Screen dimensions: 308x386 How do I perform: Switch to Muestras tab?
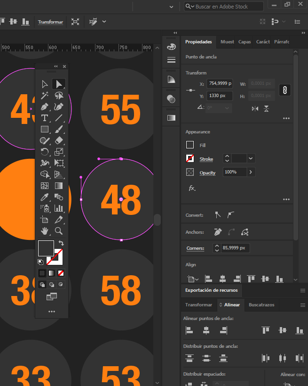227,42
